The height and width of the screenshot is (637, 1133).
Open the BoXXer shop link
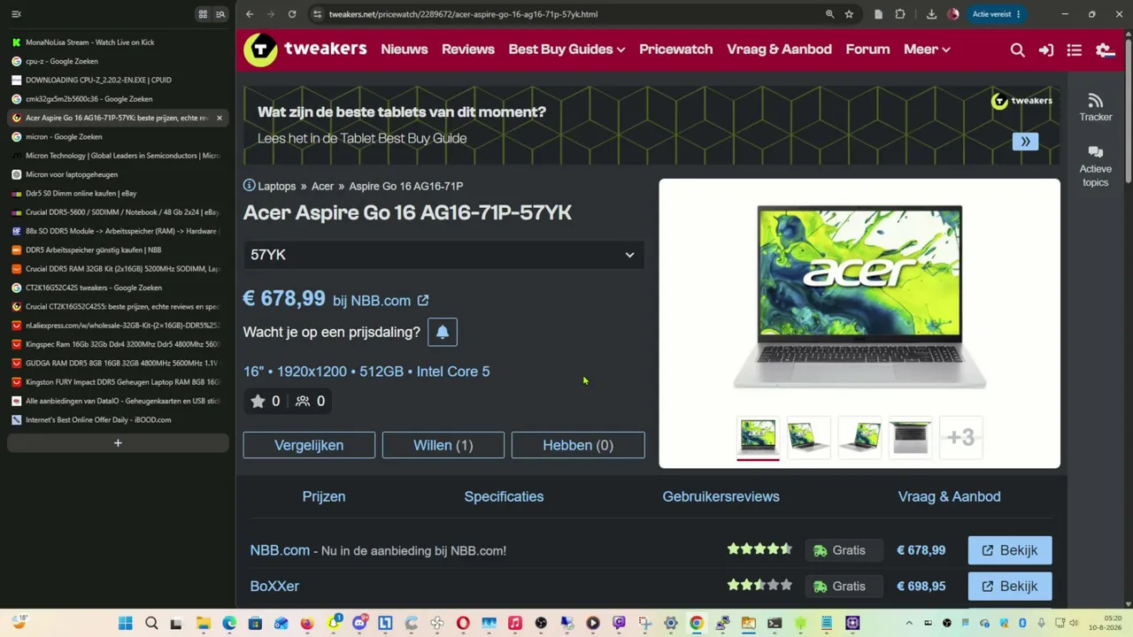tap(274, 586)
